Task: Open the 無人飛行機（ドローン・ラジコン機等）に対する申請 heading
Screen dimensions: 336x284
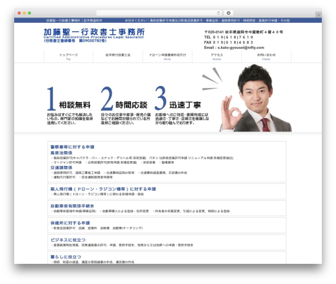Action: [103, 189]
